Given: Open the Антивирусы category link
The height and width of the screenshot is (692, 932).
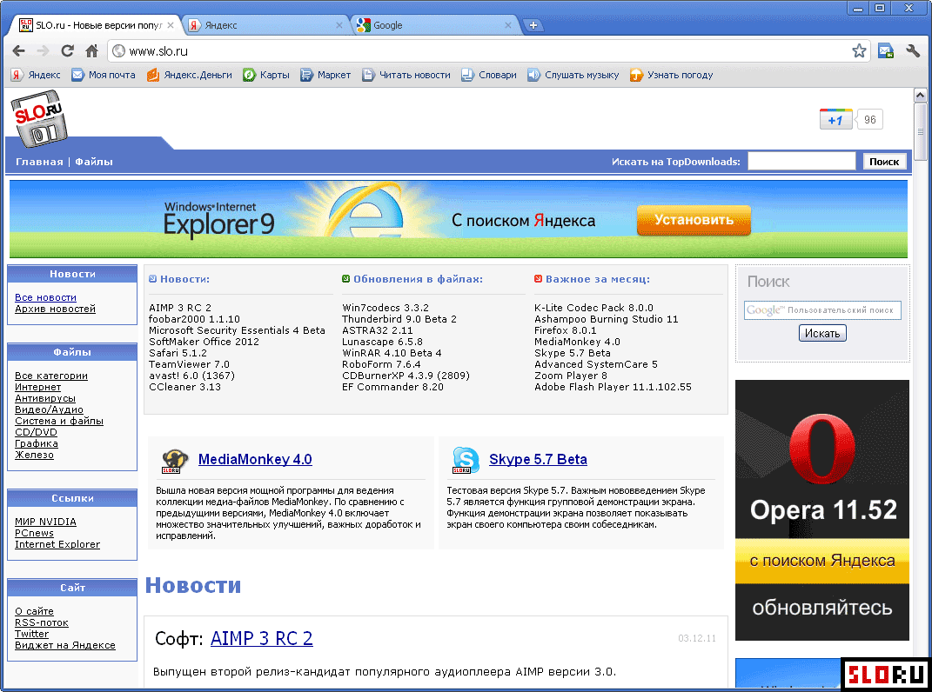Looking at the screenshot, I should (x=45, y=398).
